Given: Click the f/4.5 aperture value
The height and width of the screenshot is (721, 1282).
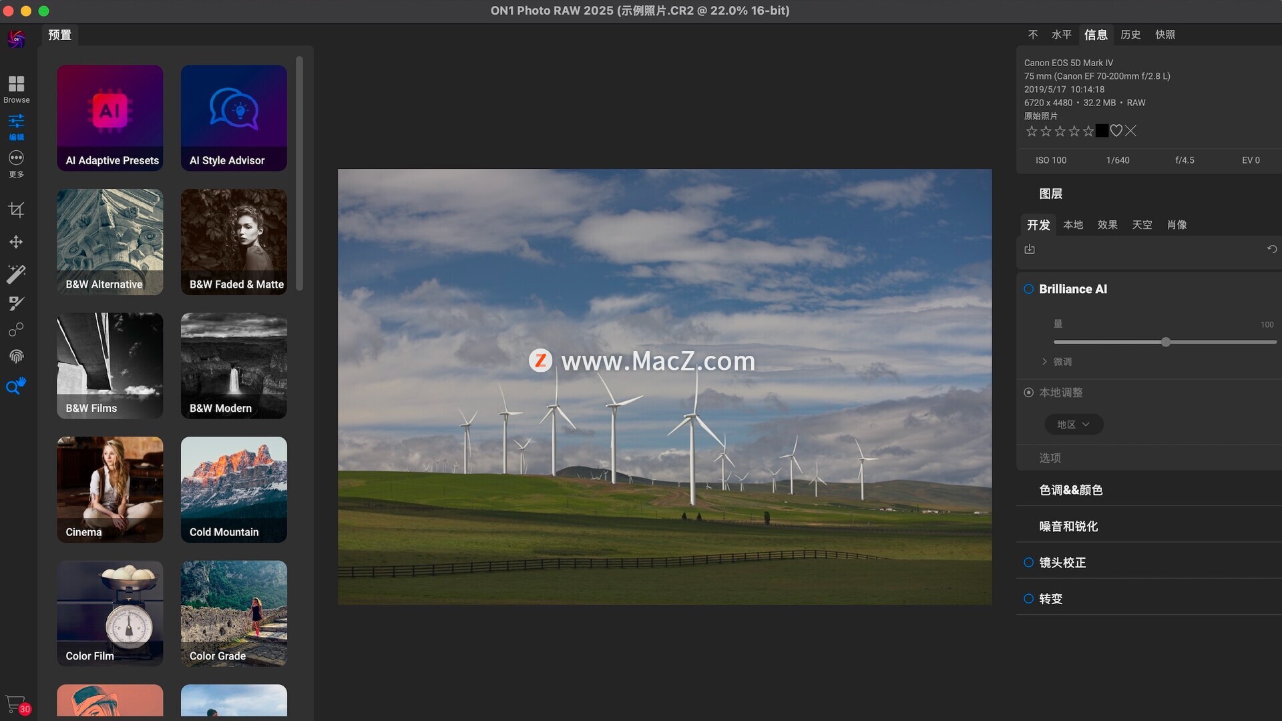Looking at the screenshot, I should tap(1185, 160).
